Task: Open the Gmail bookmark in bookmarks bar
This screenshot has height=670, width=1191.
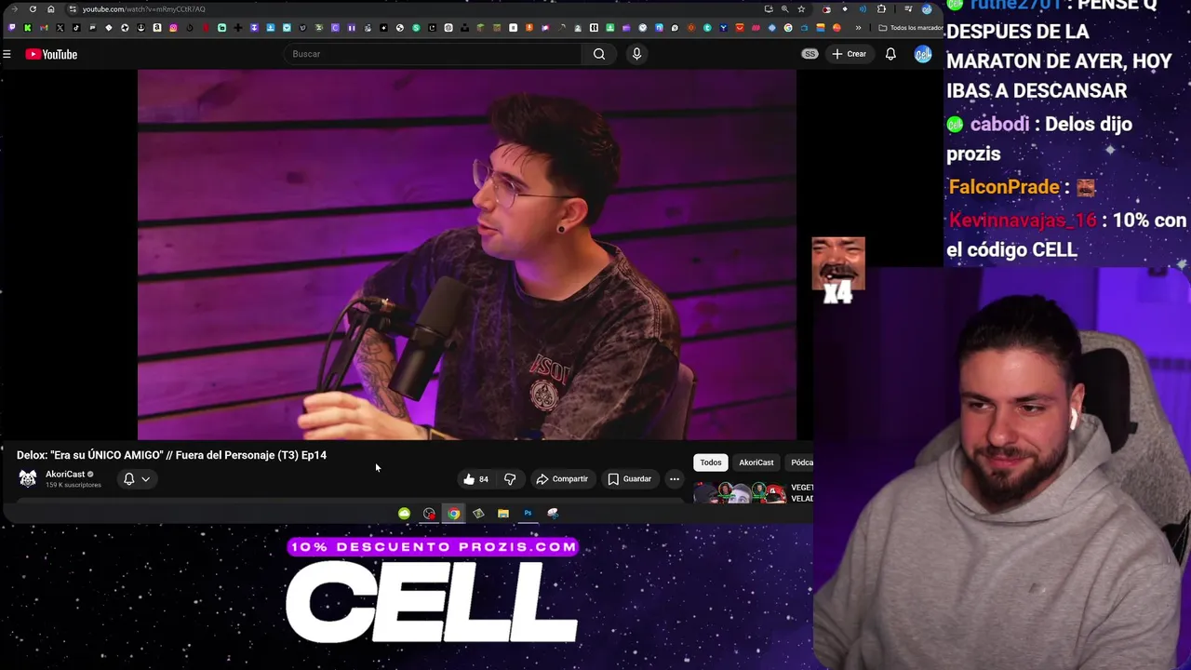Action: click(x=44, y=28)
